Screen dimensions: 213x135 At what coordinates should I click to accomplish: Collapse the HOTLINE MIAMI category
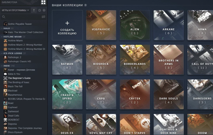(2, 37)
